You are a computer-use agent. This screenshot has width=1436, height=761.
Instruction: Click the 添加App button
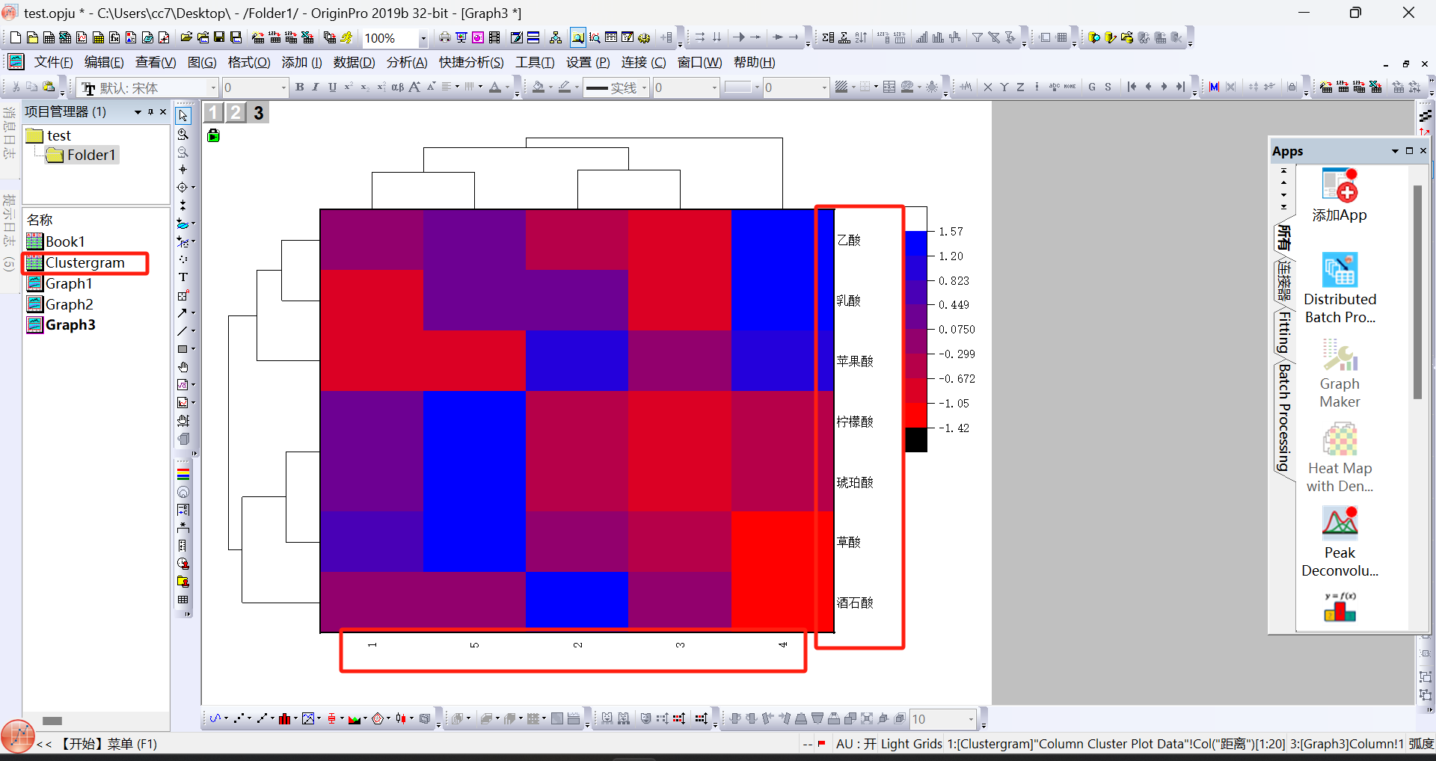[x=1339, y=196]
